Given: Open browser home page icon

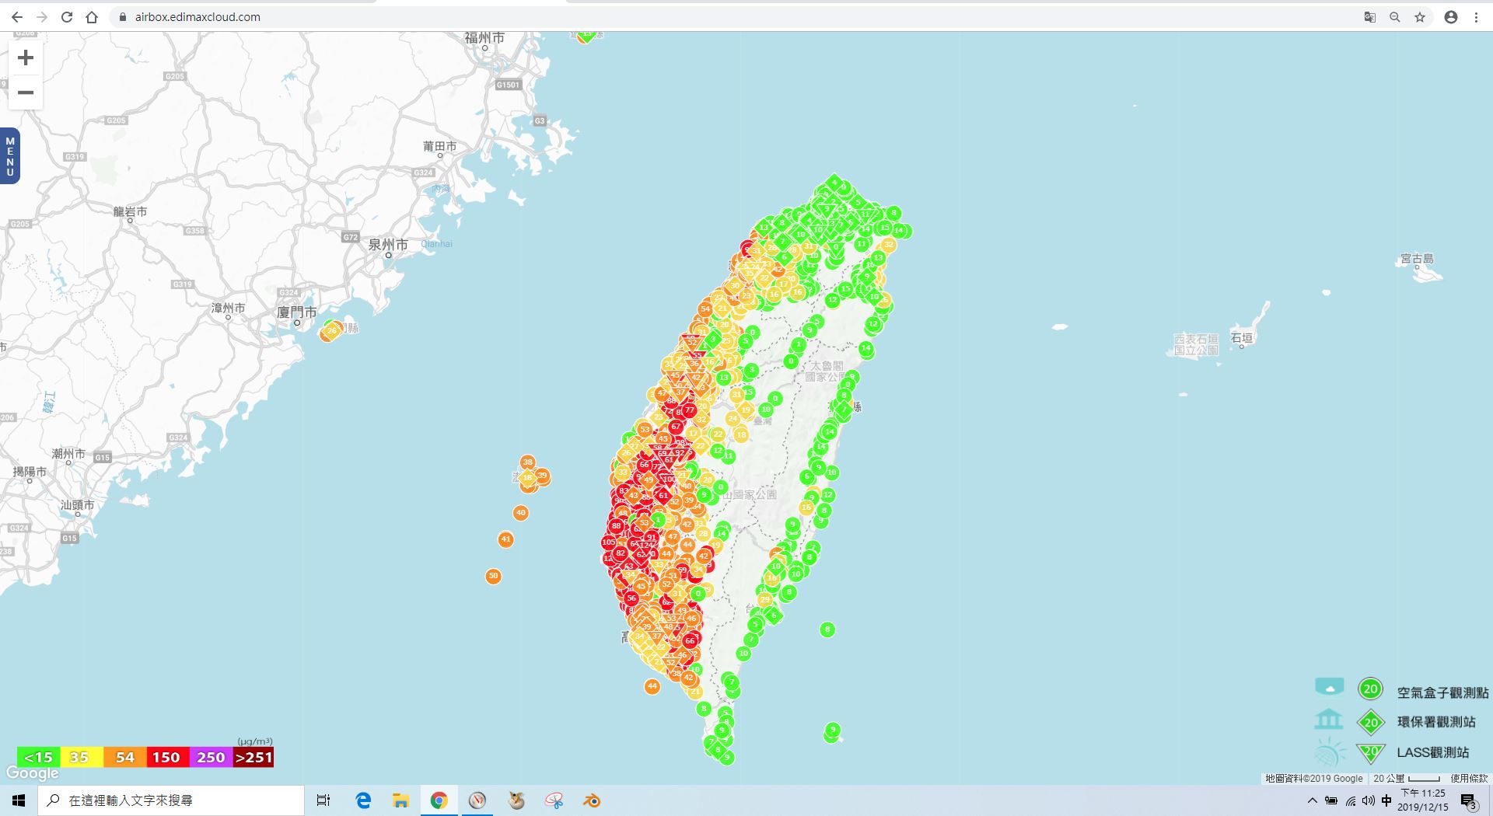Looking at the screenshot, I should click(92, 17).
